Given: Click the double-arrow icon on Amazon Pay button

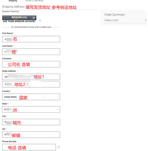Looking at the screenshot, I should tap(34, 18).
